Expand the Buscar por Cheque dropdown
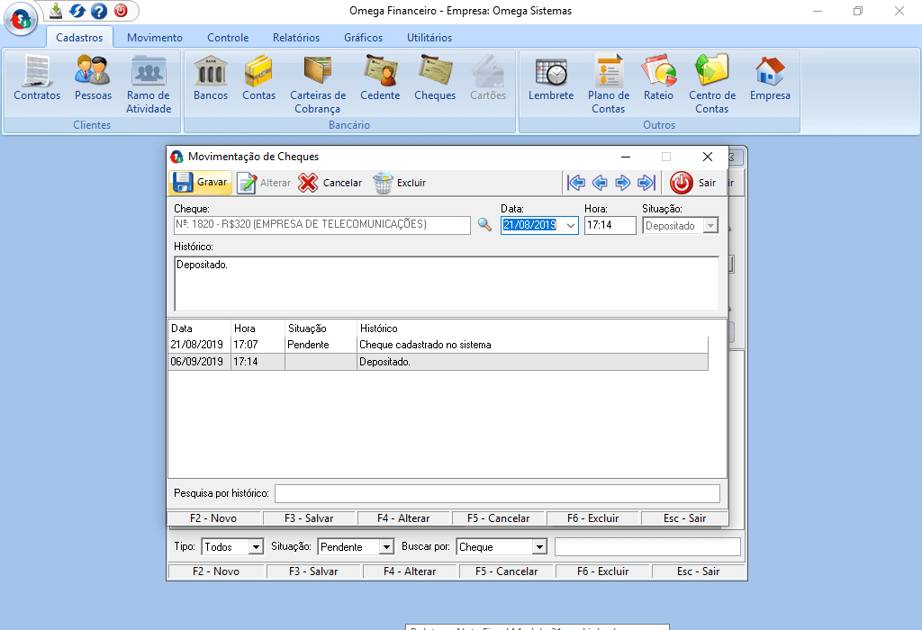This screenshot has height=630, width=922. (539, 547)
